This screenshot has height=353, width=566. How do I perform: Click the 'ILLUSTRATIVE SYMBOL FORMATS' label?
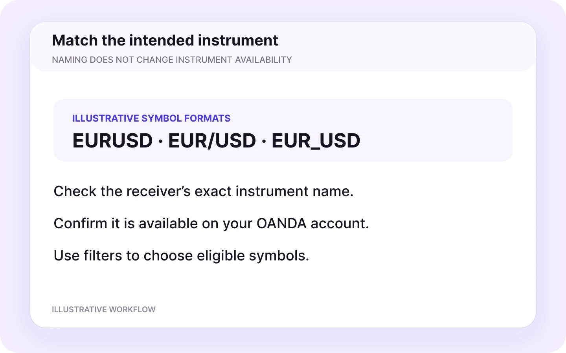(x=151, y=118)
